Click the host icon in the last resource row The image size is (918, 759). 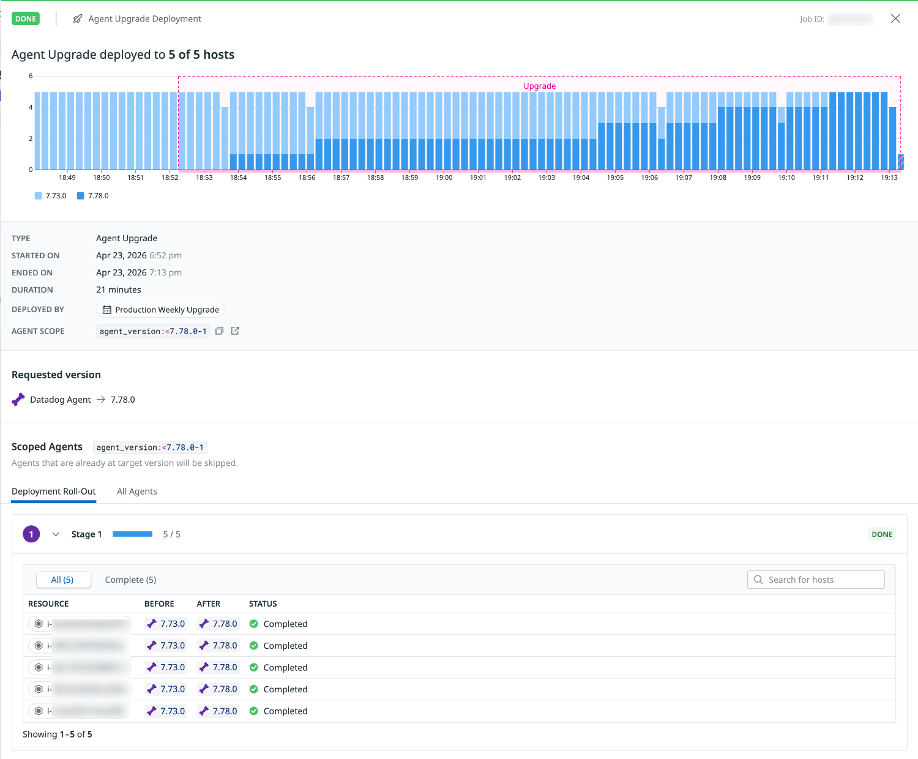coord(39,711)
